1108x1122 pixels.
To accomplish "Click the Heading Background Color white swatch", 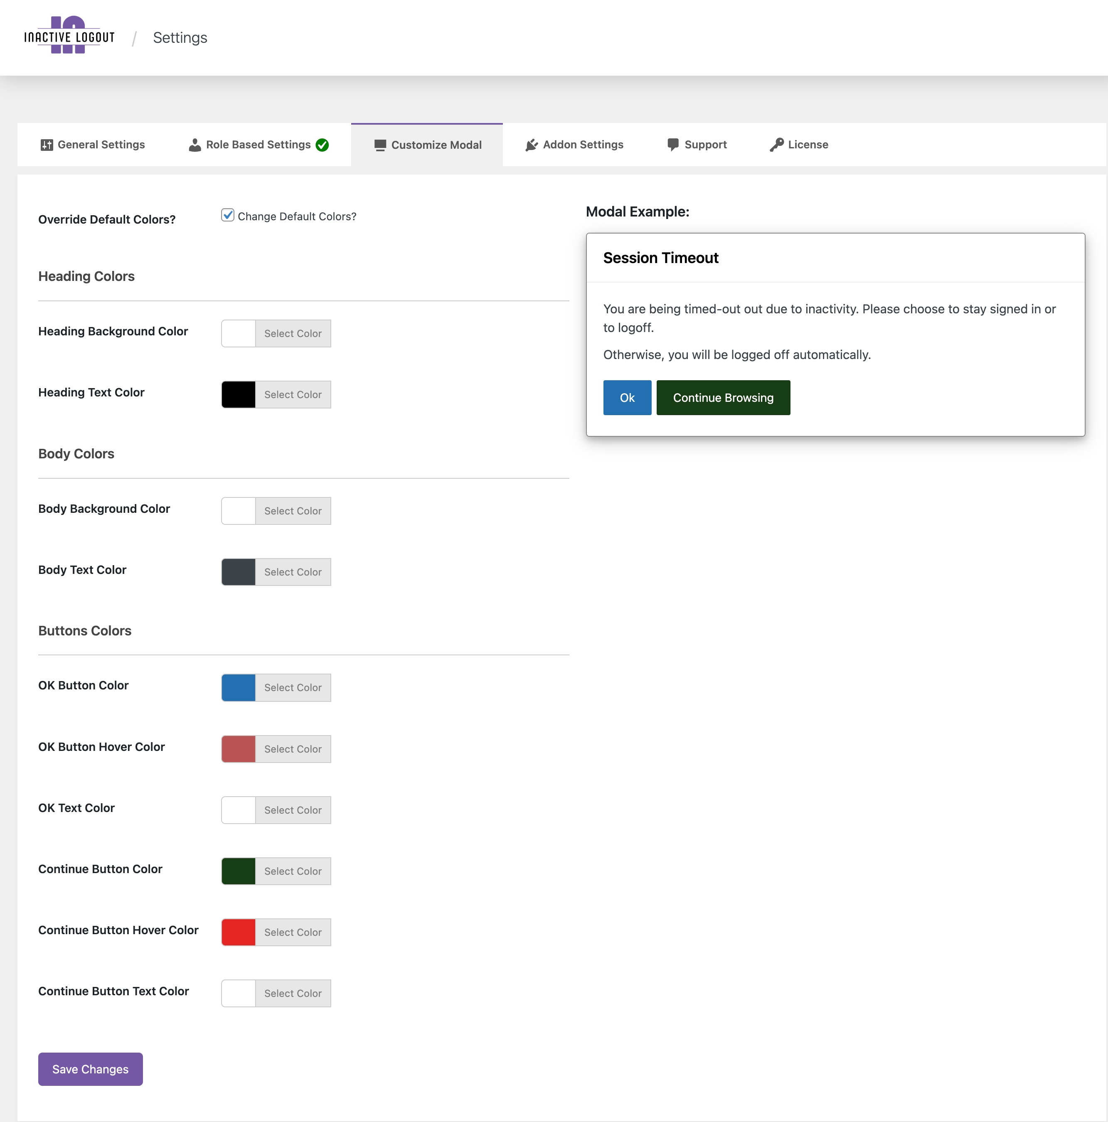I will pos(239,333).
